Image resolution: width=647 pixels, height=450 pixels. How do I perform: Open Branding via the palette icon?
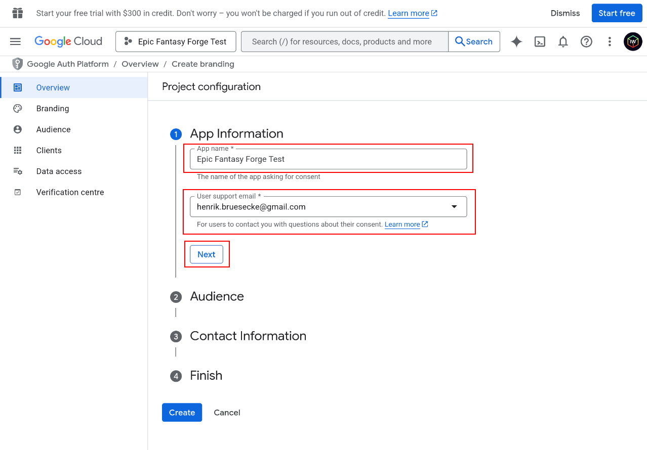point(18,108)
